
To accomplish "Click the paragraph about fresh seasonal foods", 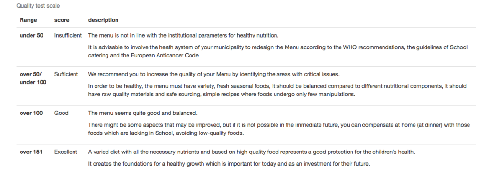I will click(277, 90).
